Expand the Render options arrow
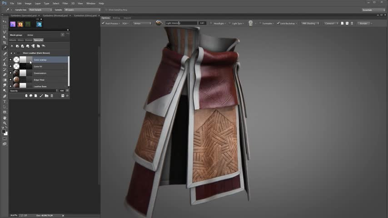 point(372,23)
